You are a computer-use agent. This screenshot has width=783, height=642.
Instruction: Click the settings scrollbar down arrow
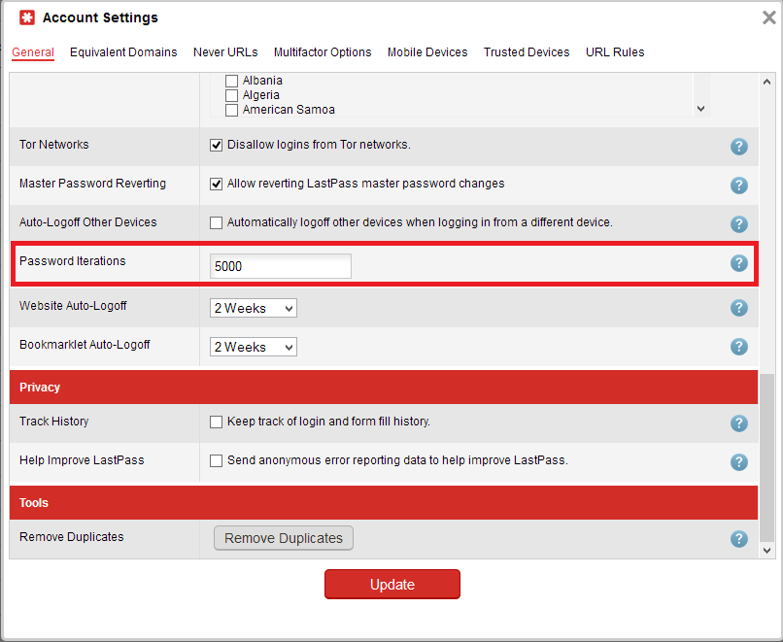[767, 550]
